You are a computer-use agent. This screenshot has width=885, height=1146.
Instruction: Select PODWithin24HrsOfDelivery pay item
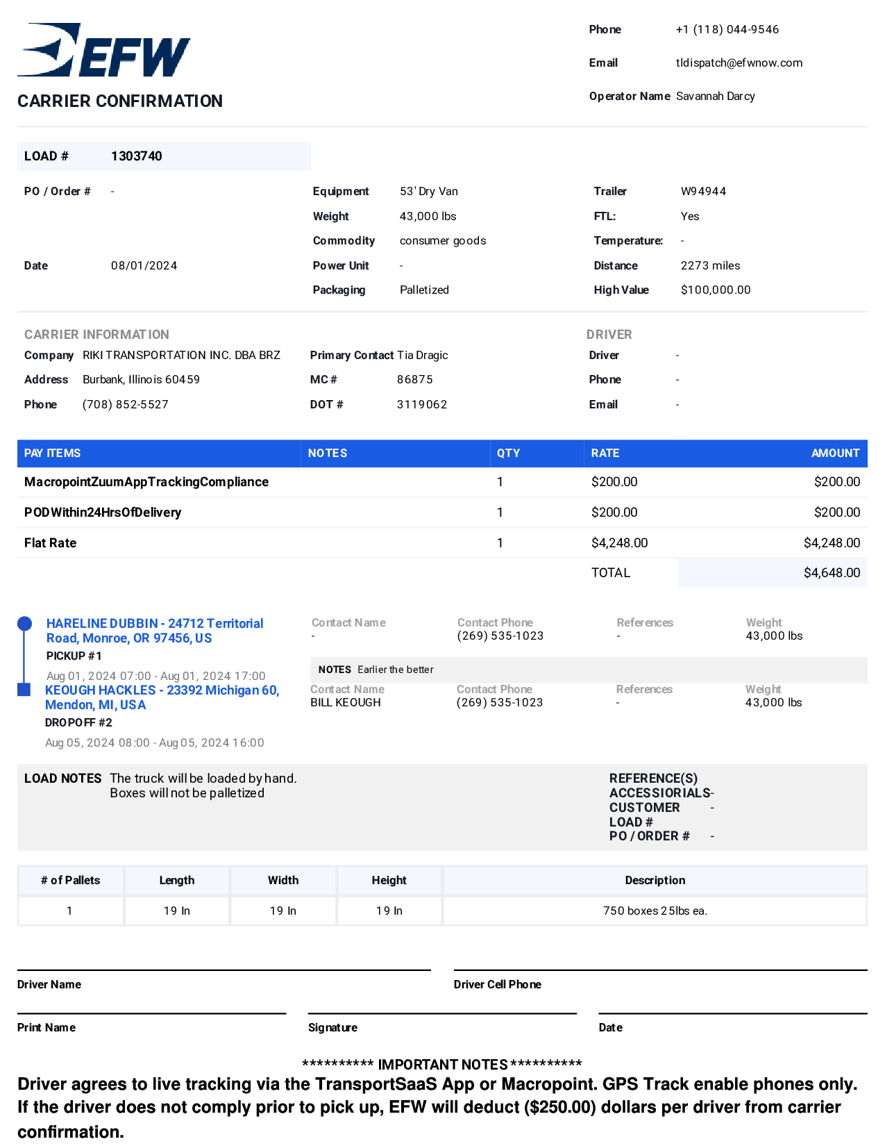click(103, 513)
